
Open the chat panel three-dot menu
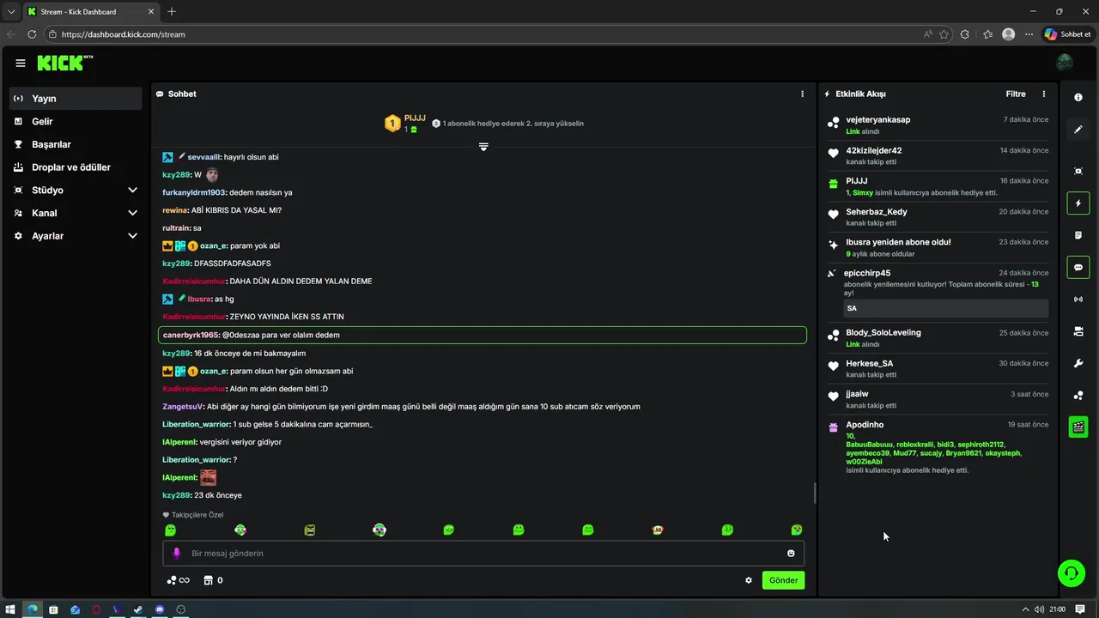click(x=803, y=94)
